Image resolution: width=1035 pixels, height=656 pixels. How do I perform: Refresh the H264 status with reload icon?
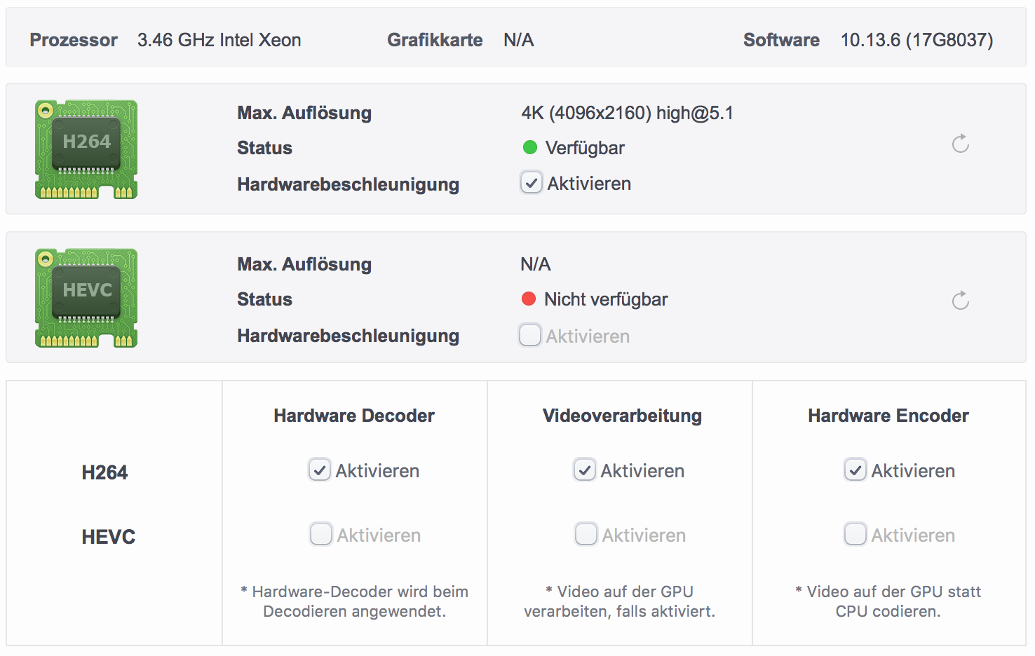[961, 144]
